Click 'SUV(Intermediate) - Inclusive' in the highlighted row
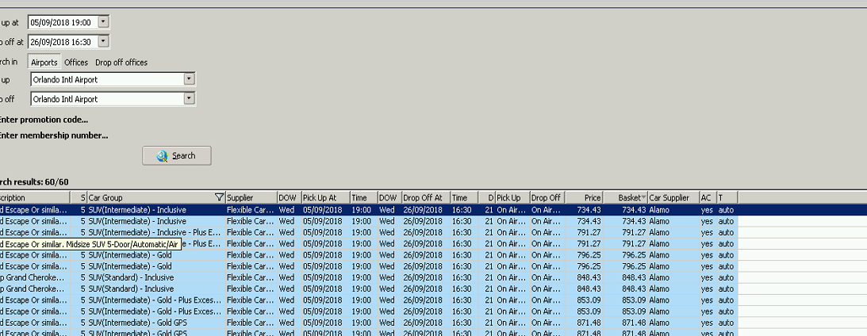867x336 pixels. tap(137, 210)
